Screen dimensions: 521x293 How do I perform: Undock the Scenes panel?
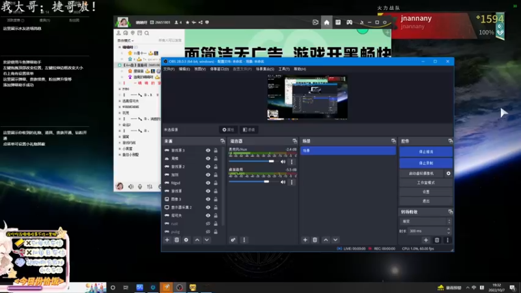[393, 141]
